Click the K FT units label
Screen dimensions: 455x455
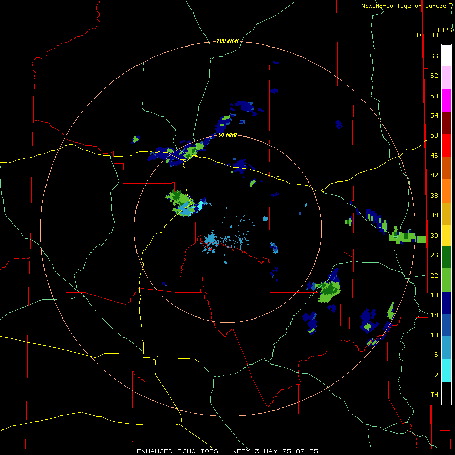point(427,35)
